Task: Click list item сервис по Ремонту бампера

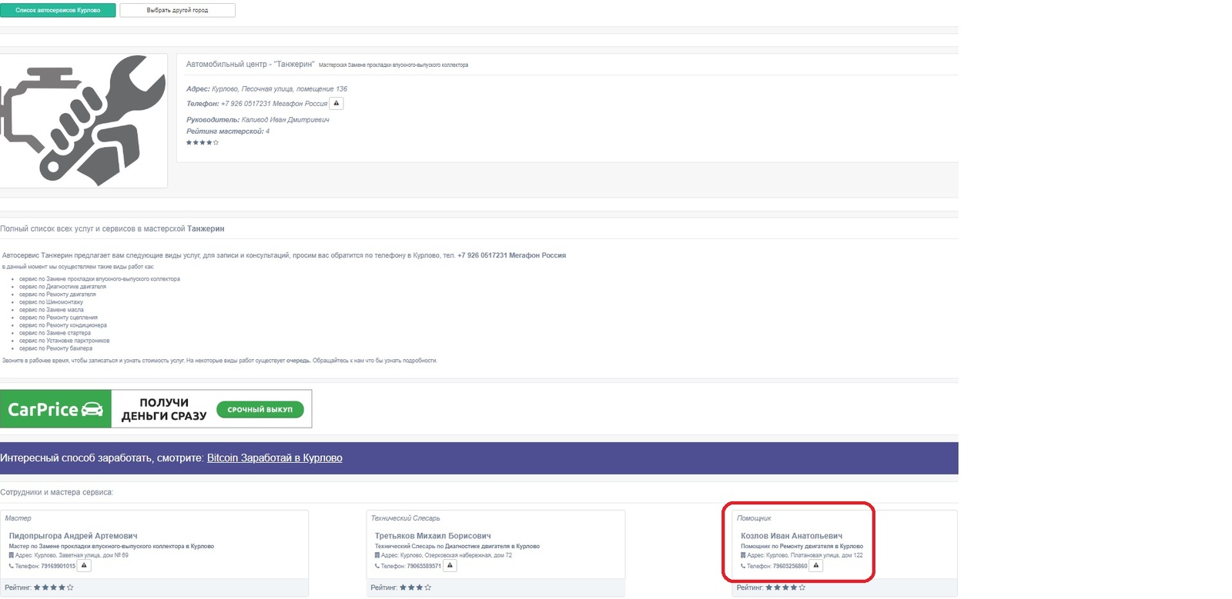Action: tap(55, 348)
